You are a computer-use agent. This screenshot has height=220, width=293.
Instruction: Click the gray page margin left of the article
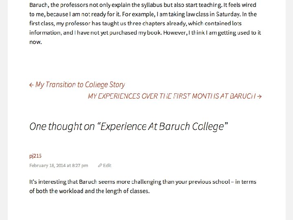4,110
